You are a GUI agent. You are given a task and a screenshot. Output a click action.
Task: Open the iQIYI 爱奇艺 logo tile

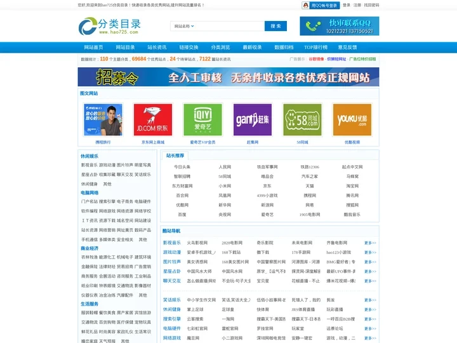point(202,119)
